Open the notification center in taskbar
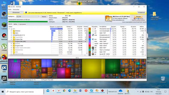The image size is (169, 95). coord(165,92)
